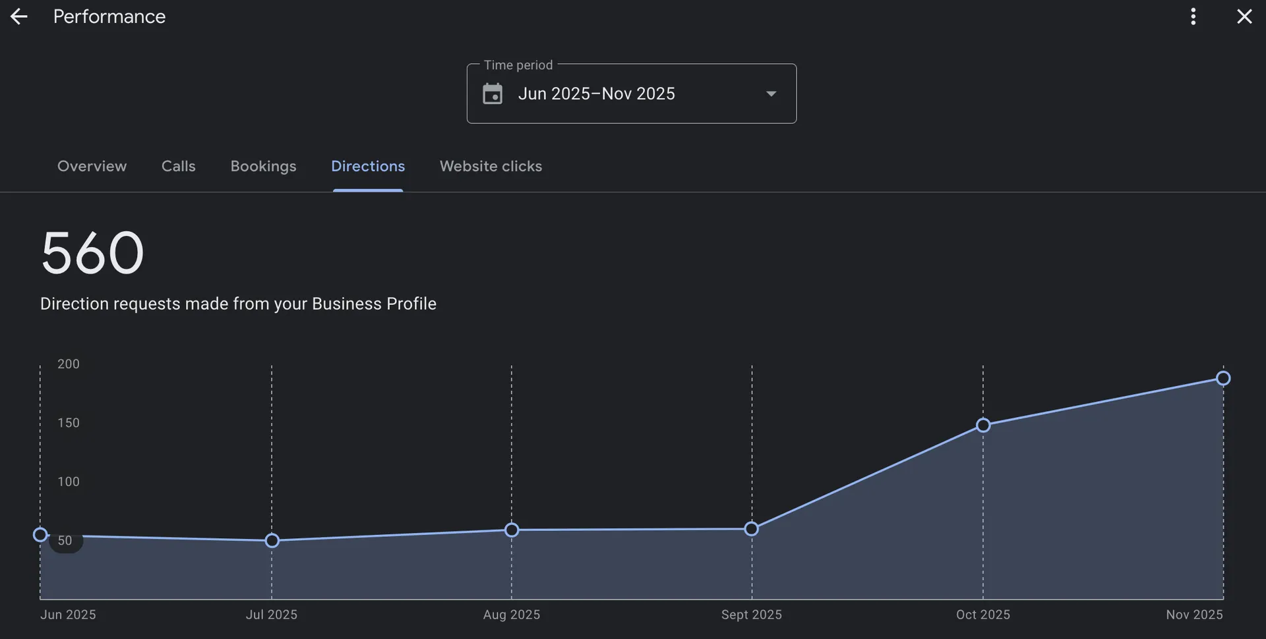Select the Sept 2025 data point
This screenshot has height=639, width=1266.
pos(751,529)
